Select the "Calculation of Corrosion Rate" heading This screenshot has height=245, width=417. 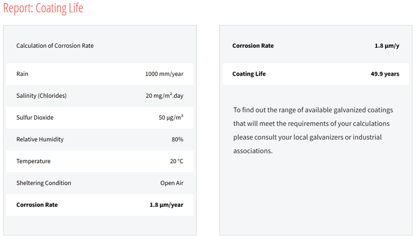click(55, 46)
